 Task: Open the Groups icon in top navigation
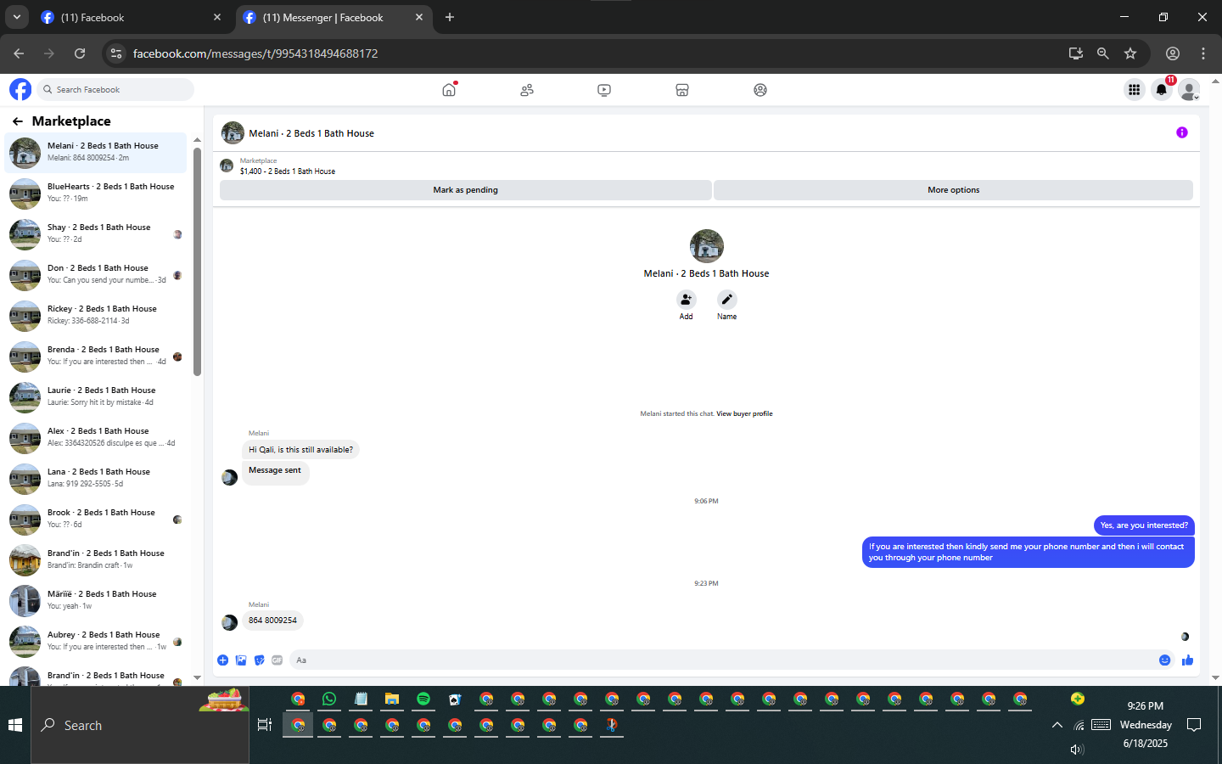pyautogui.click(x=760, y=89)
